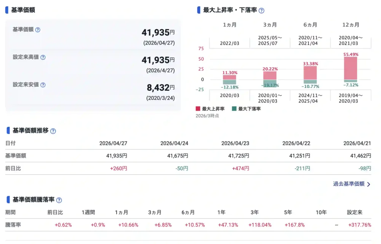Click the 55.49% red bar in chart
This screenshot has height=244, width=381.
[350, 68]
